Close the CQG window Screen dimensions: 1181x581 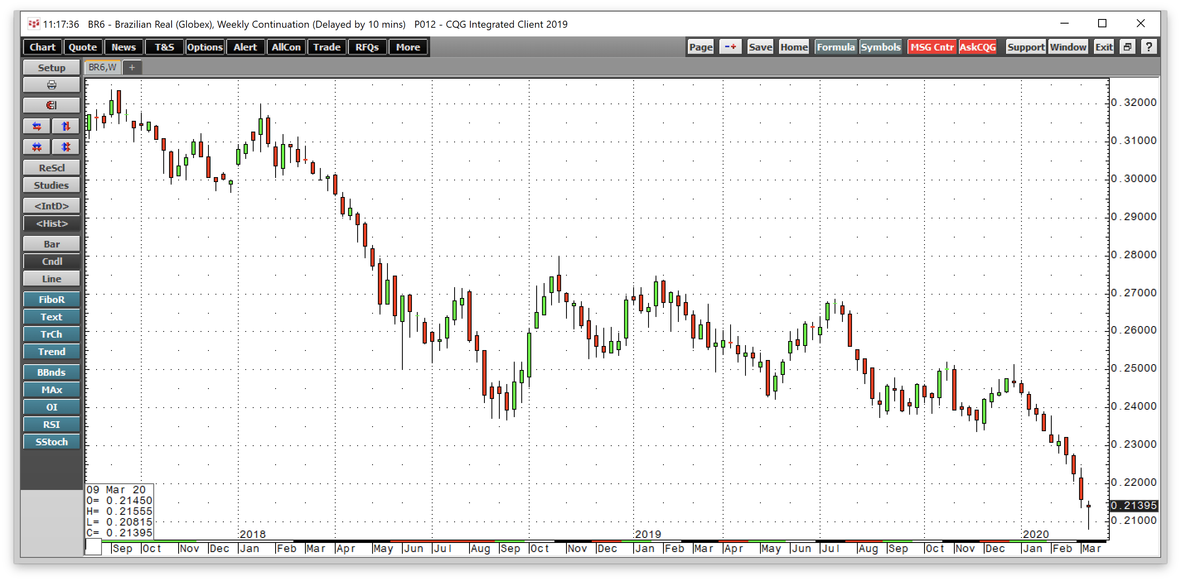[x=1141, y=23]
